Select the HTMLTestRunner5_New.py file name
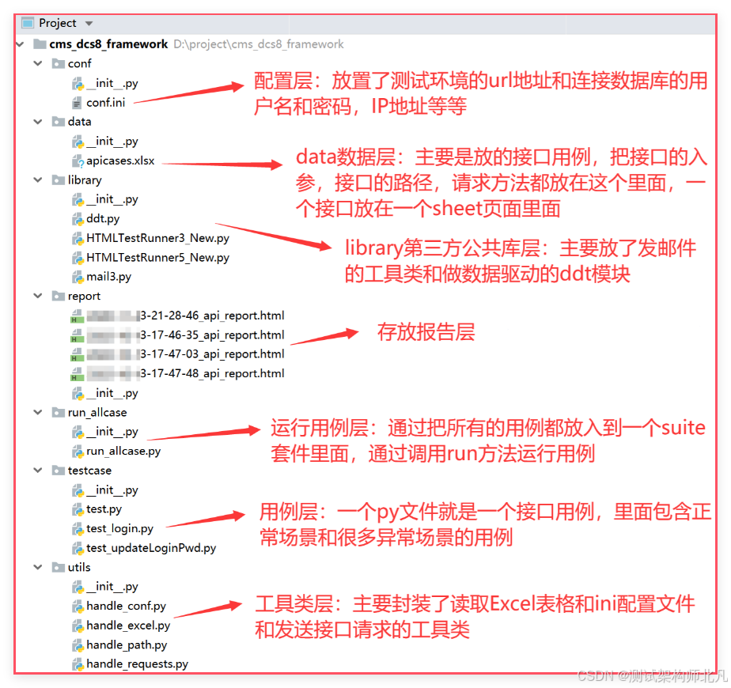This screenshot has height=688, width=731. coord(157,258)
